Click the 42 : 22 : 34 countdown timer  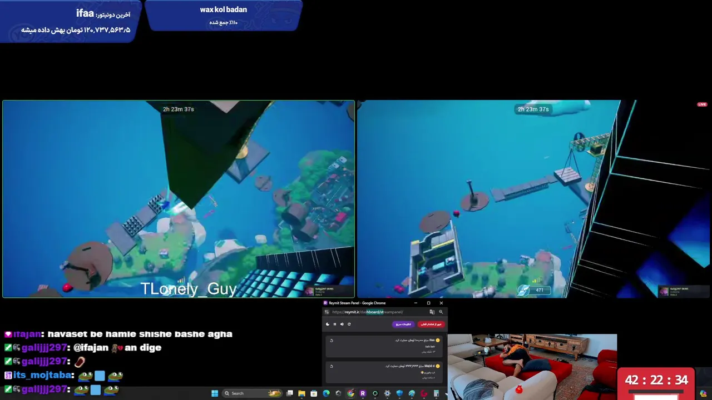(656, 381)
